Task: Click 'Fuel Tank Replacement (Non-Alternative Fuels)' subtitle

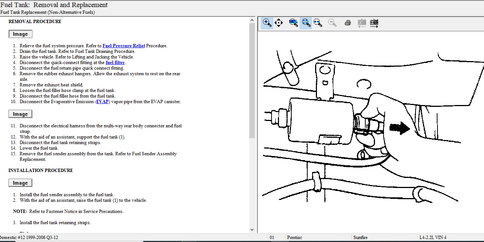Action: tap(47, 12)
